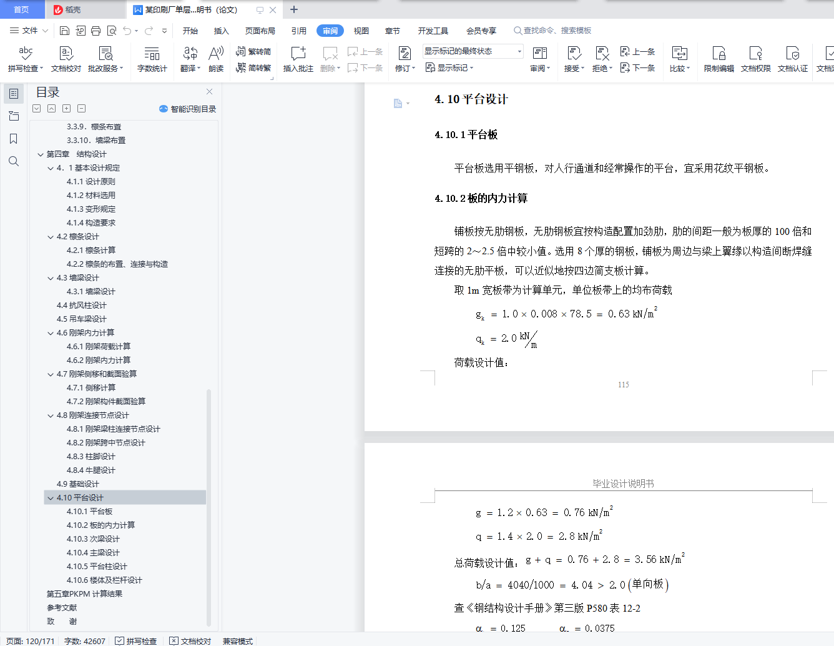
Task: Go to 第五章PKPM 计算结果 in outline
Action: click(84, 594)
